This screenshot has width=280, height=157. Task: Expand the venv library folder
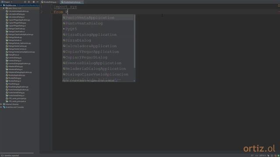4,8
